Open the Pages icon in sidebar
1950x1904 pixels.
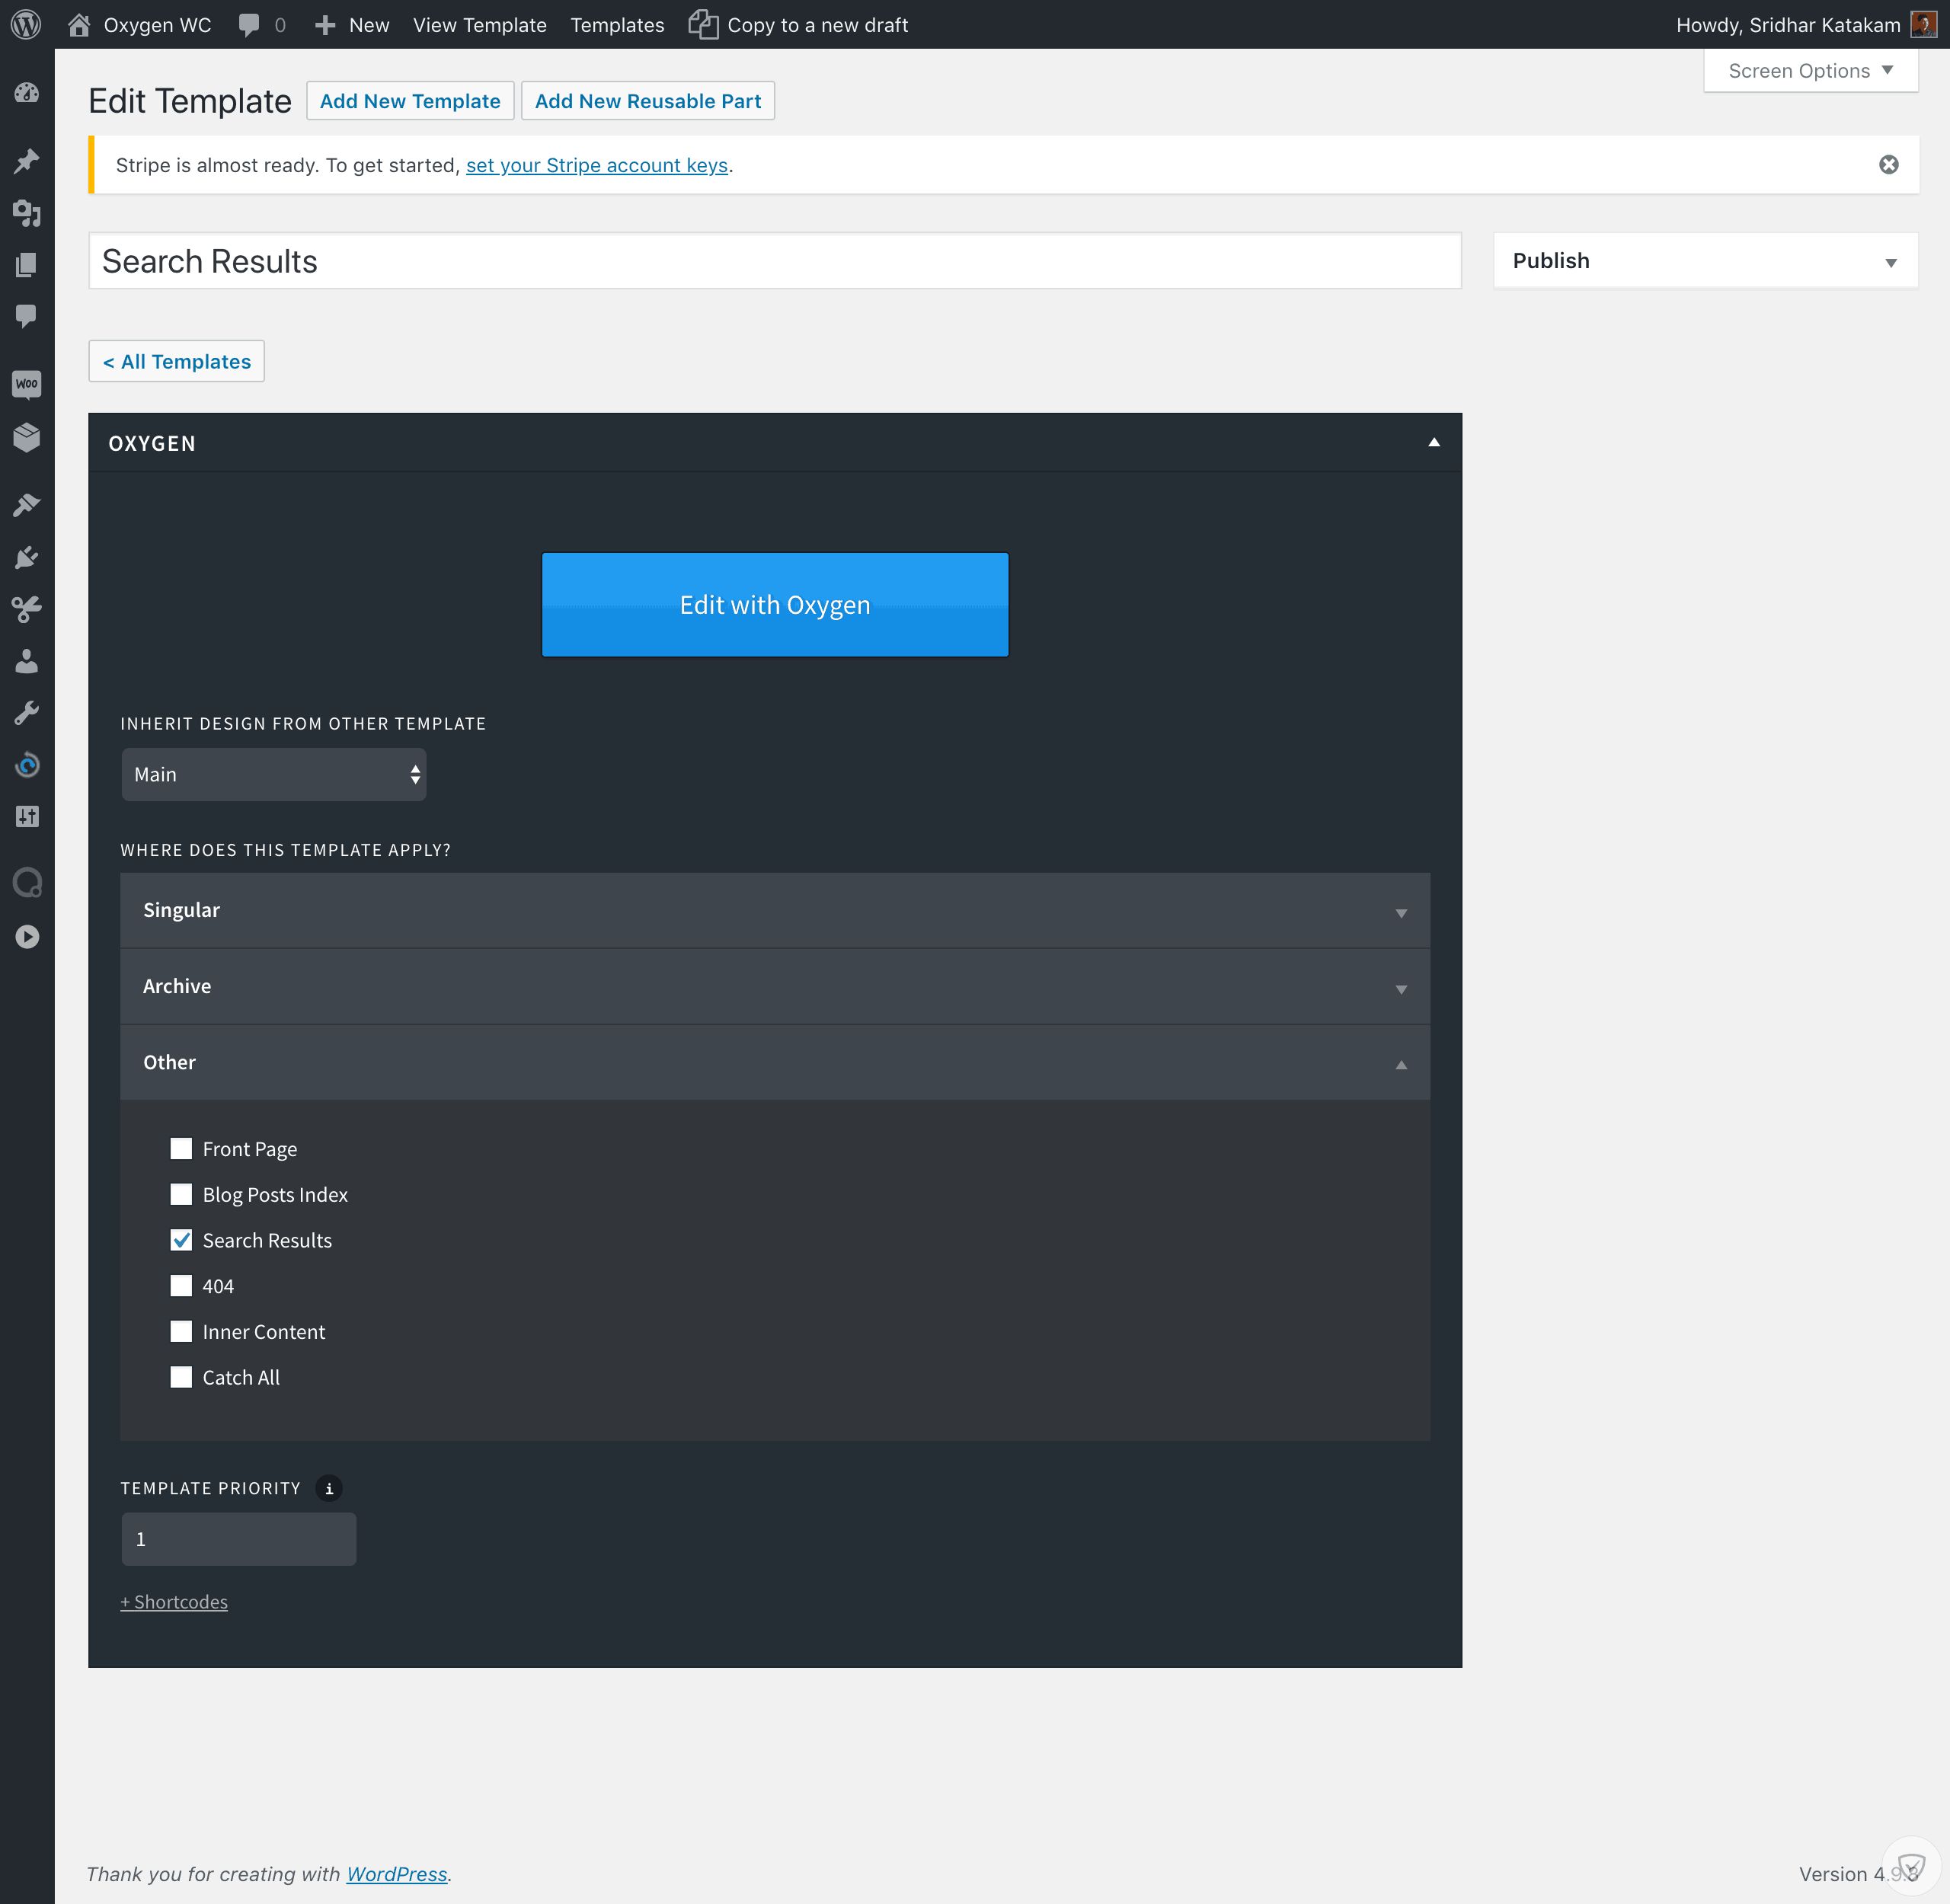27,264
